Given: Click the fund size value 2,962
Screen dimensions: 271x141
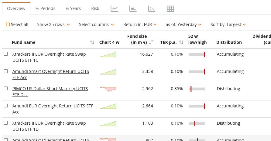Looking at the screenshot, I should (x=148, y=89).
